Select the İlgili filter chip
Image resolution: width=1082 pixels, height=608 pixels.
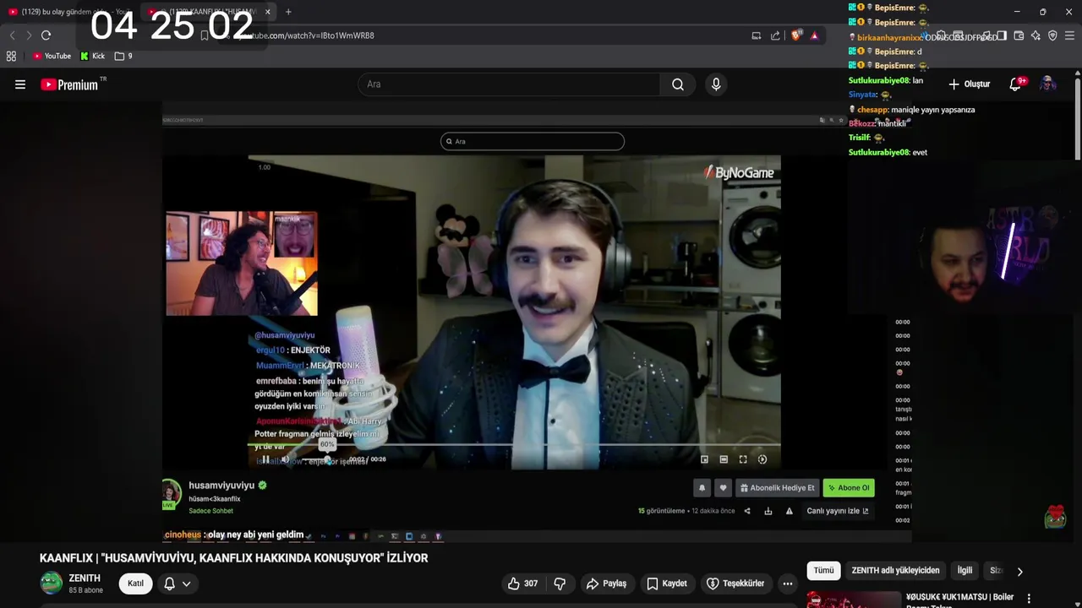(965, 571)
